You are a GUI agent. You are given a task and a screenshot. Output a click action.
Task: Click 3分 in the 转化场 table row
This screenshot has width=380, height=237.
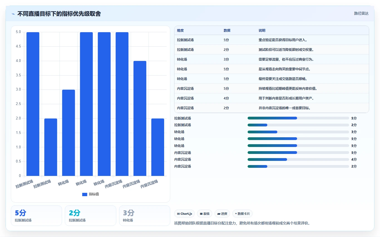tap(226, 59)
